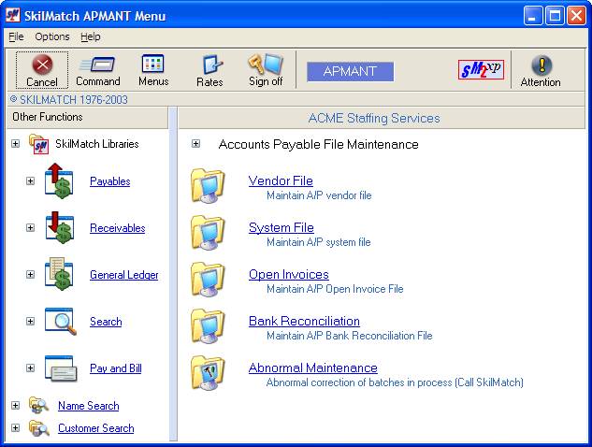
Task: Minimize the SkilMatch APMANT window
Action: 533,16
